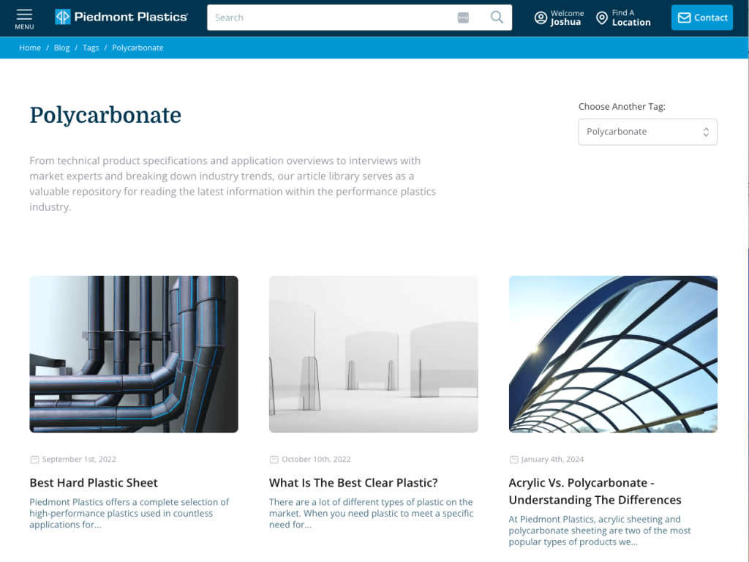Open the clear plastic shields thumbnail
The width and height of the screenshot is (749, 562).
coord(373,354)
